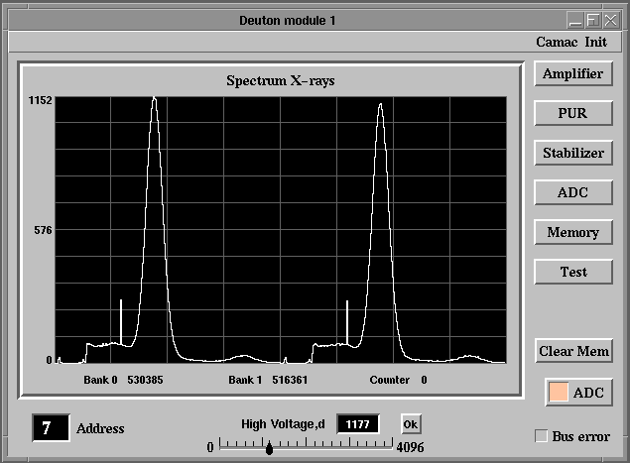Viewport: 630px width, 463px height.
Task: Open the Init menu
Action: [596, 42]
